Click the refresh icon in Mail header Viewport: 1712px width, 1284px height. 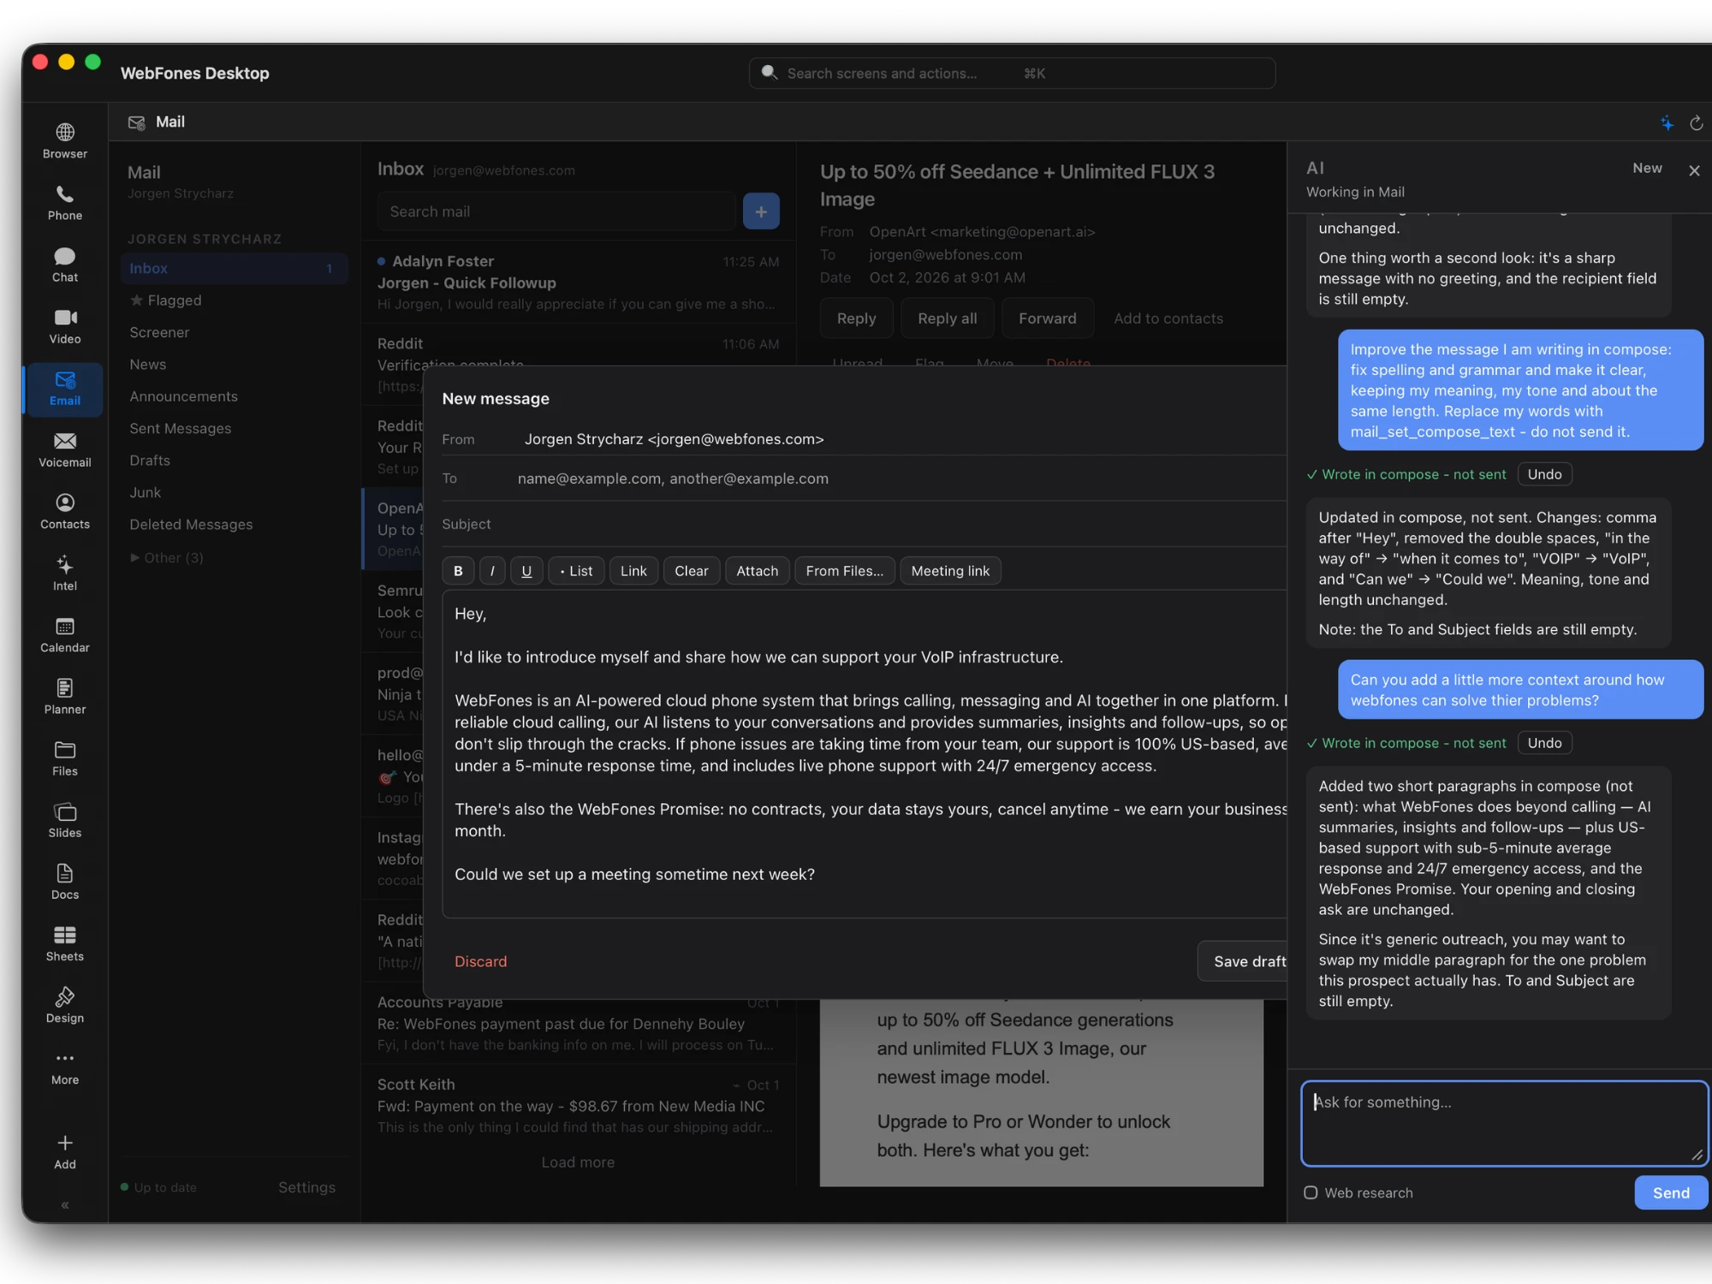pyautogui.click(x=1696, y=123)
